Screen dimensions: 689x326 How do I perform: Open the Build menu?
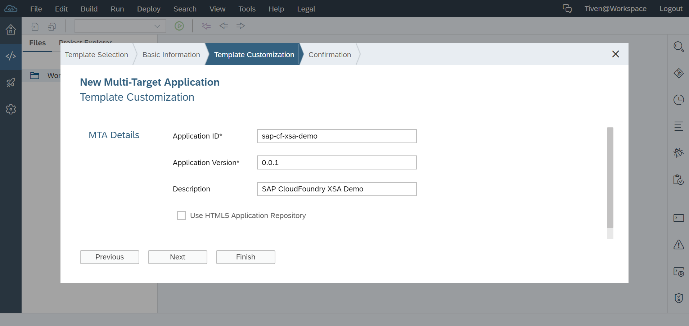89,9
